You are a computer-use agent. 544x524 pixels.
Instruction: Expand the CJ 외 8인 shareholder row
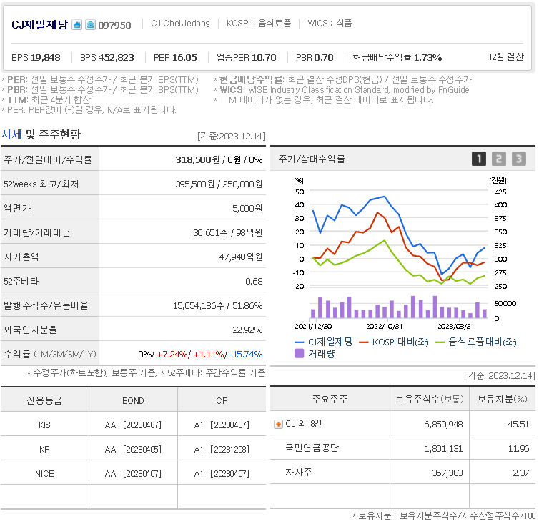[x=278, y=424]
